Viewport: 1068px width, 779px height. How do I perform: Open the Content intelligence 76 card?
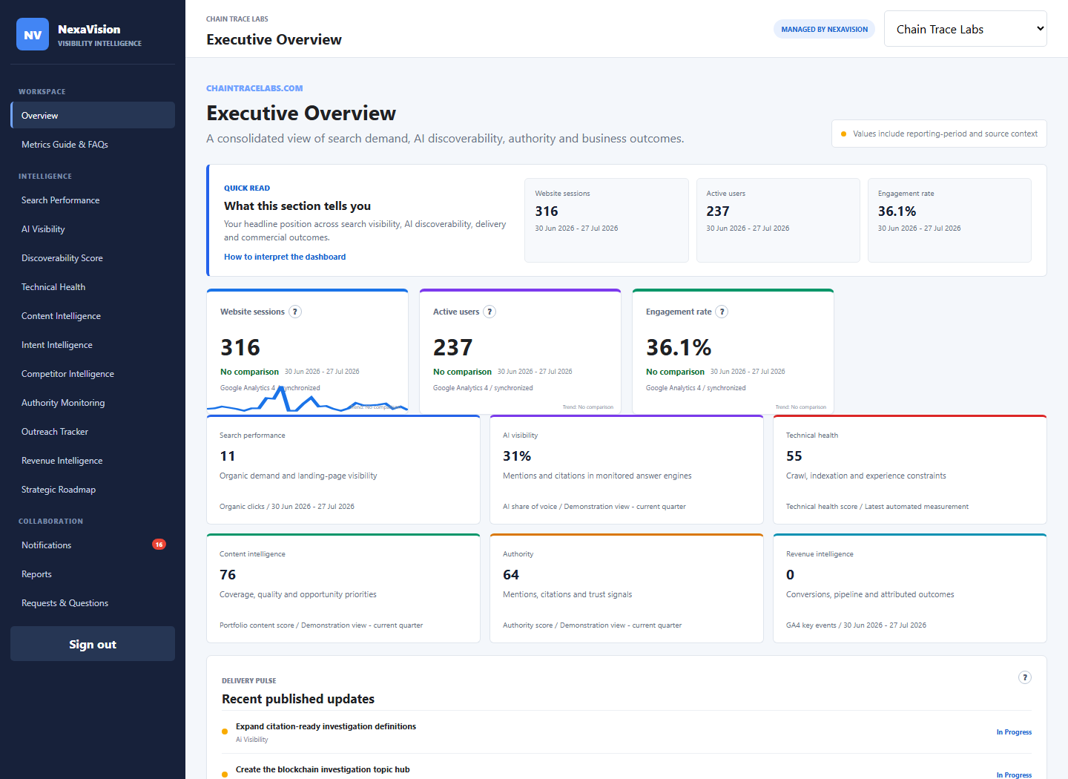click(x=343, y=588)
